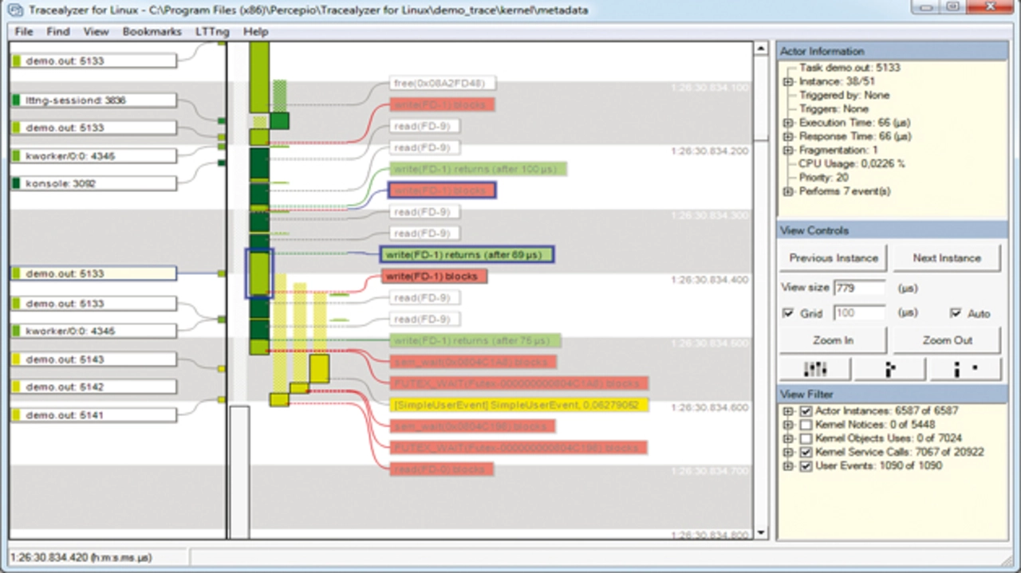Open the Bookmarks menu
The width and height of the screenshot is (1021, 573).
click(x=151, y=32)
